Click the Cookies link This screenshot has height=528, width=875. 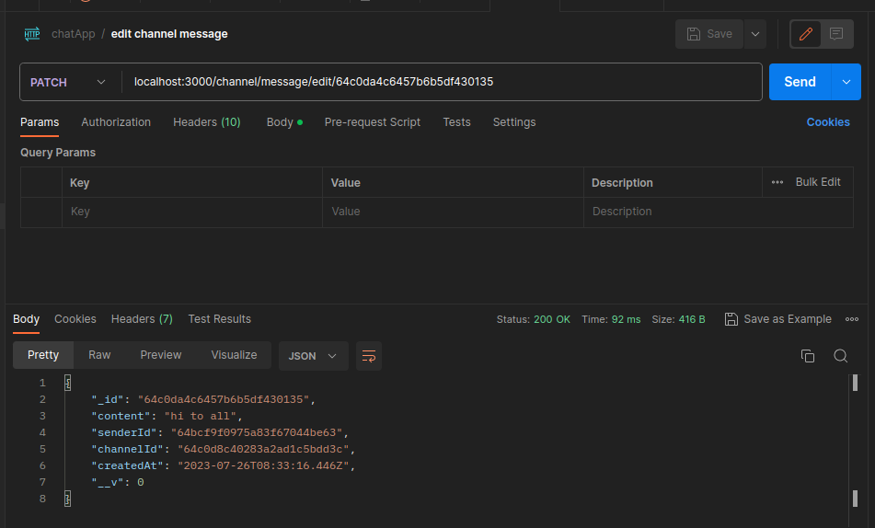pyautogui.click(x=827, y=122)
